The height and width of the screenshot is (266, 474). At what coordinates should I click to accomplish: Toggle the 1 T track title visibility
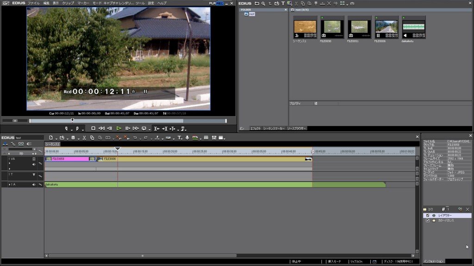point(34,175)
